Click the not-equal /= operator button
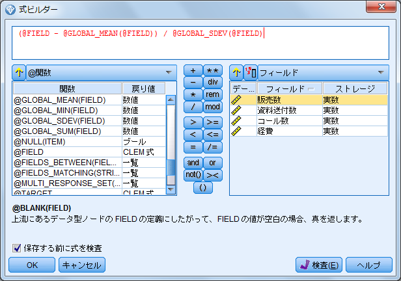Viewport: 401px width, 281px height. (213, 147)
